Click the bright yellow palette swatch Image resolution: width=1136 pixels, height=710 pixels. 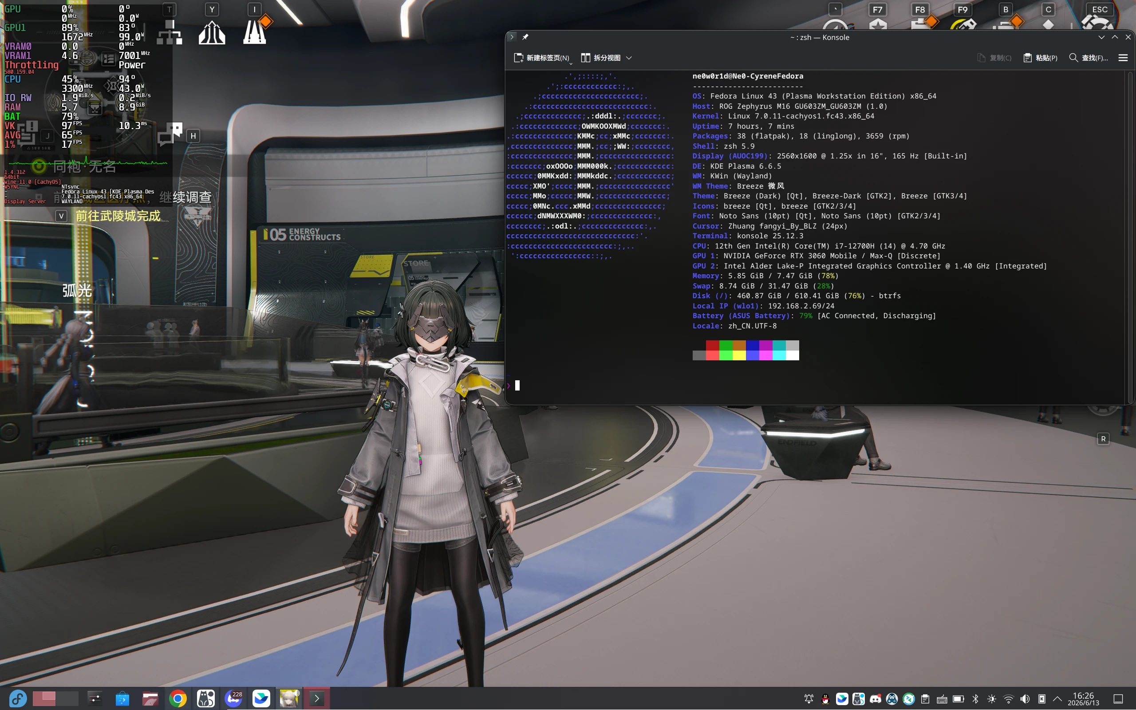click(x=739, y=355)
